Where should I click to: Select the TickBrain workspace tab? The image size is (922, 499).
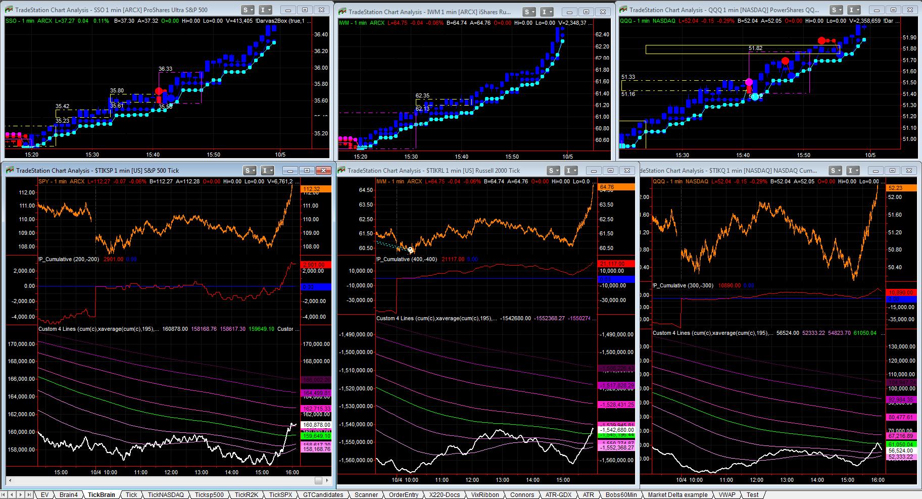101,495
